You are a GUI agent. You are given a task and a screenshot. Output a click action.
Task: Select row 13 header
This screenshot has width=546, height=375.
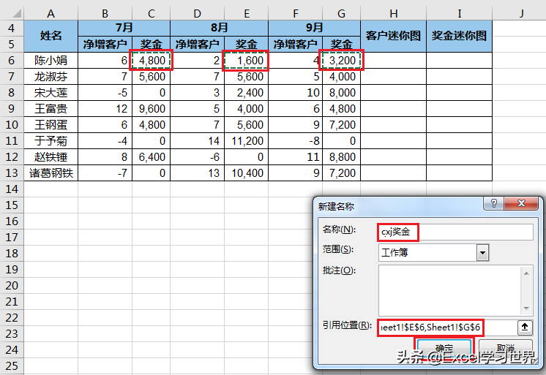(x=12, y=173)
